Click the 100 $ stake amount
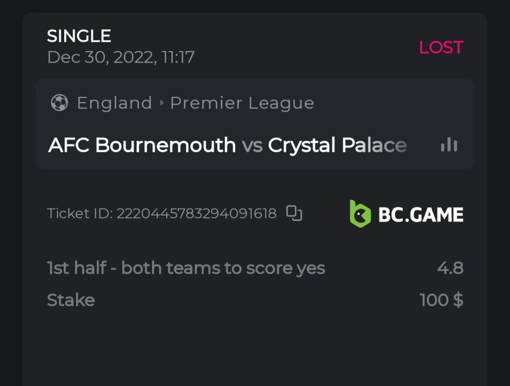 point(441,300)
